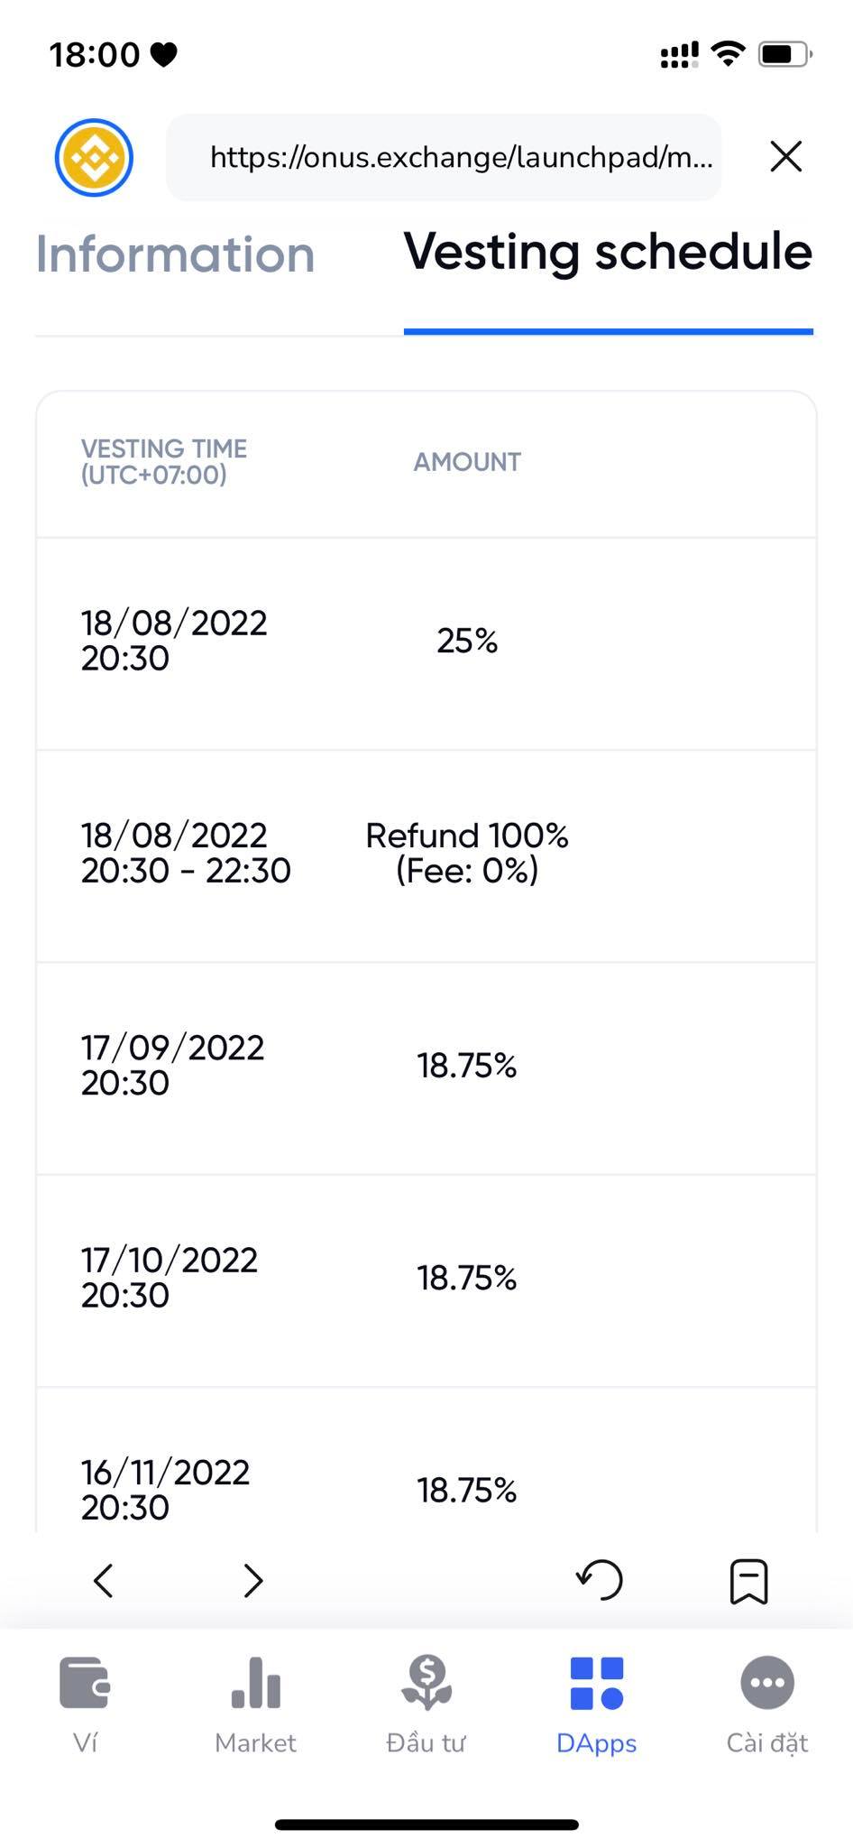Open the Market tab
The width and height of the screenshot is (853, 1848).
[255, 1703]
